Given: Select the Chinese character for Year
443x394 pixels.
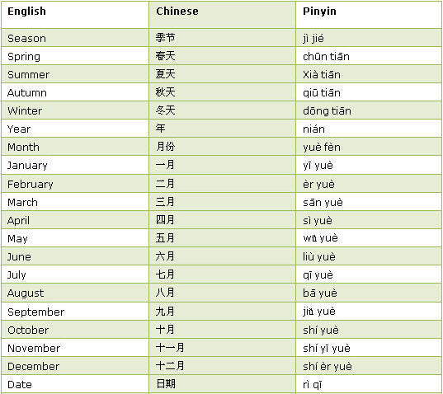Looking at the screenshot, I should [160, 129].
